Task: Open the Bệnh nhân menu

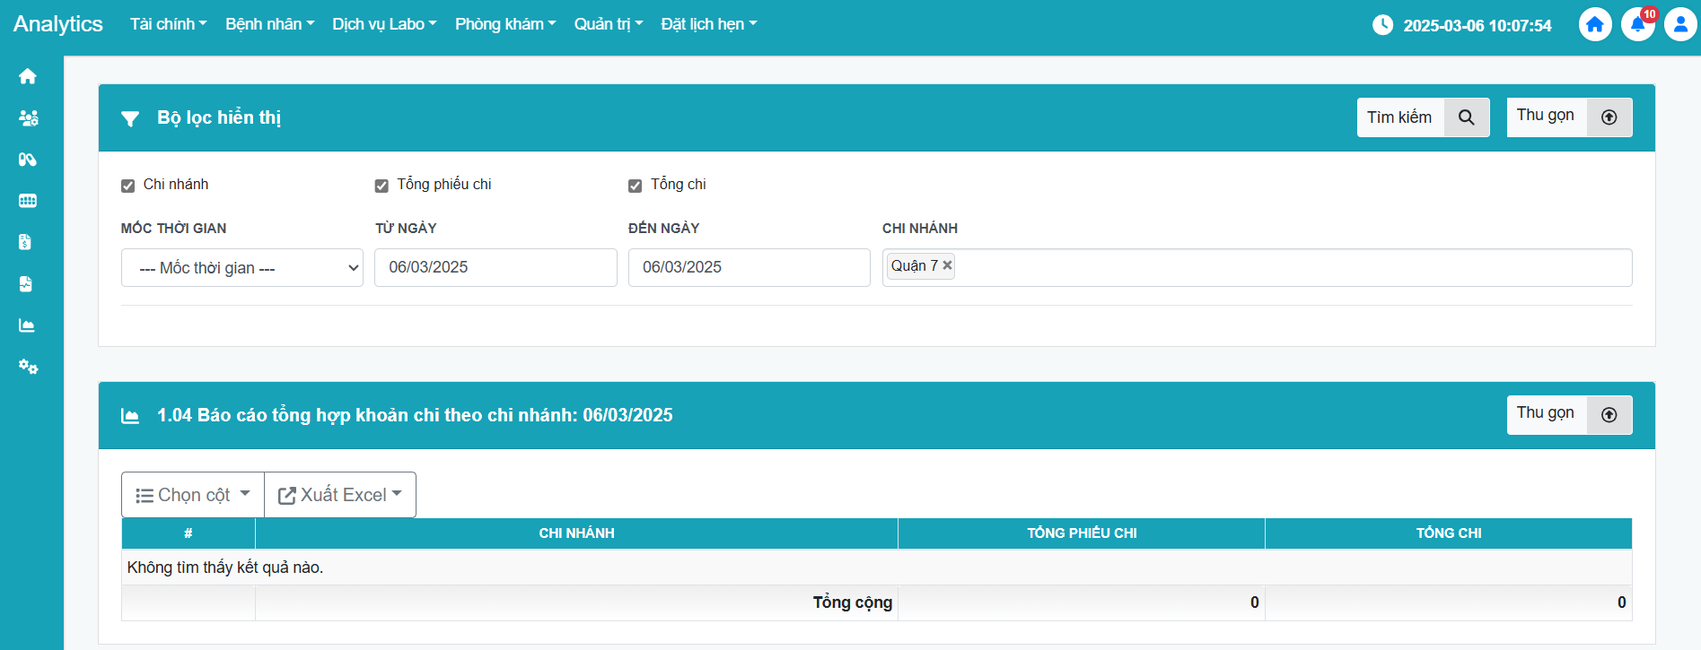Action: point(269,24)
